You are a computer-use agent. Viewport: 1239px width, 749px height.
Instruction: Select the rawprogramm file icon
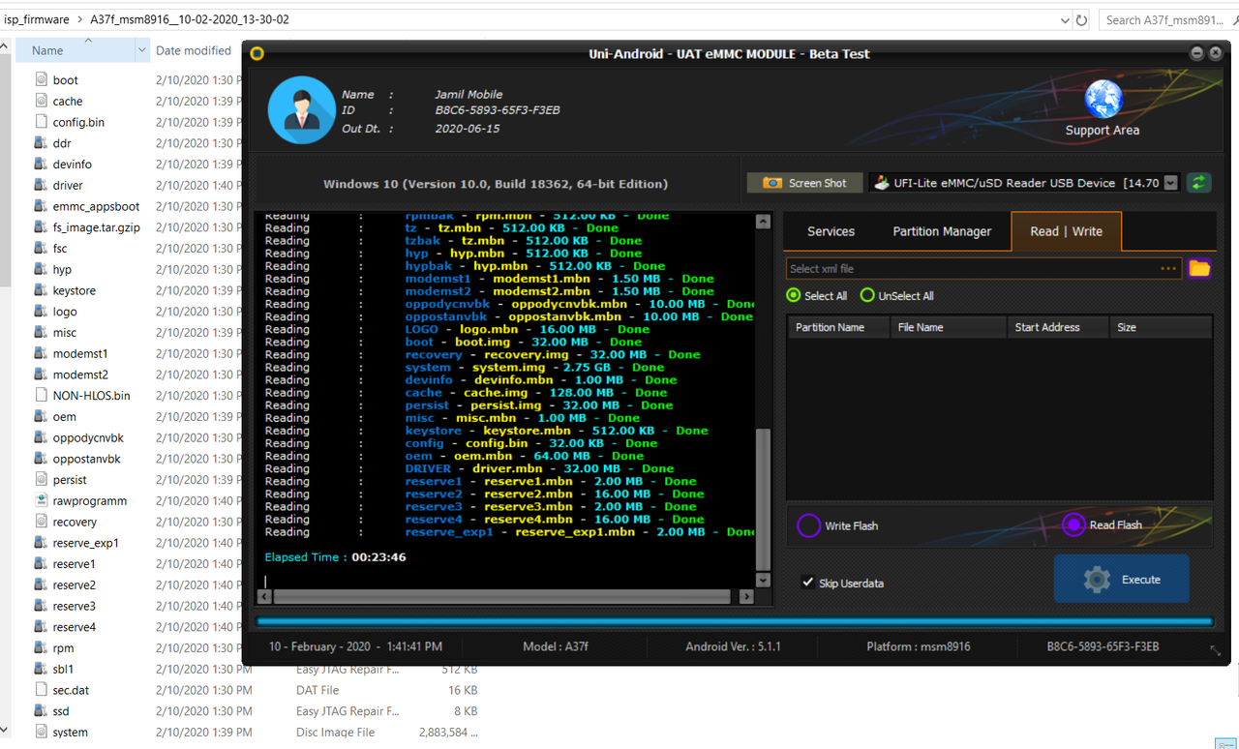(41, 500)
